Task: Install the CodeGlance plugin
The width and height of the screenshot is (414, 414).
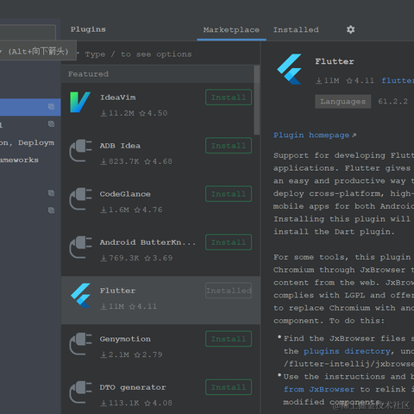Action: 229,194
